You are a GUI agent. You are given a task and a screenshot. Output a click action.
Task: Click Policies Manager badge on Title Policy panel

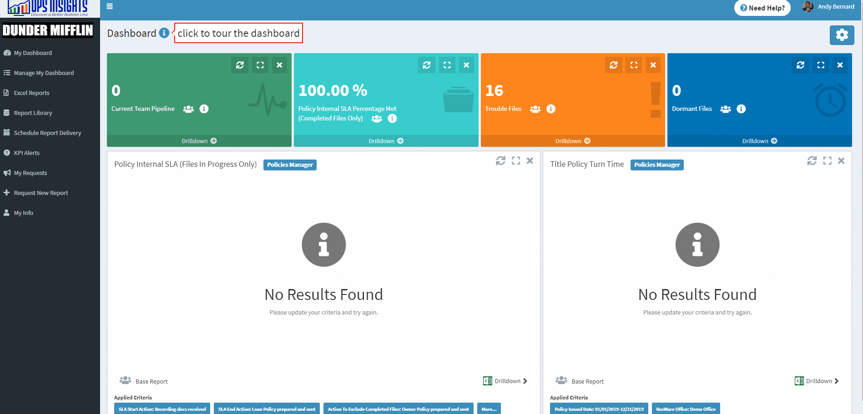click(656, 165)
